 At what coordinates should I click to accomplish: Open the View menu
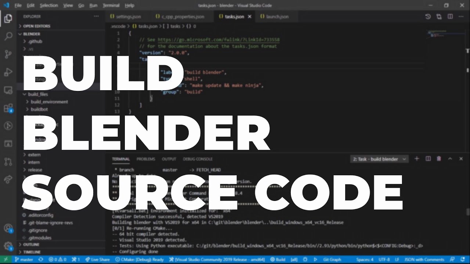(x=68, y=5)
